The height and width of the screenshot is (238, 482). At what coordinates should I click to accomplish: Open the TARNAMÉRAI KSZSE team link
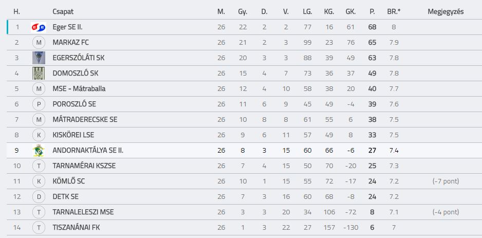[84, 166]
